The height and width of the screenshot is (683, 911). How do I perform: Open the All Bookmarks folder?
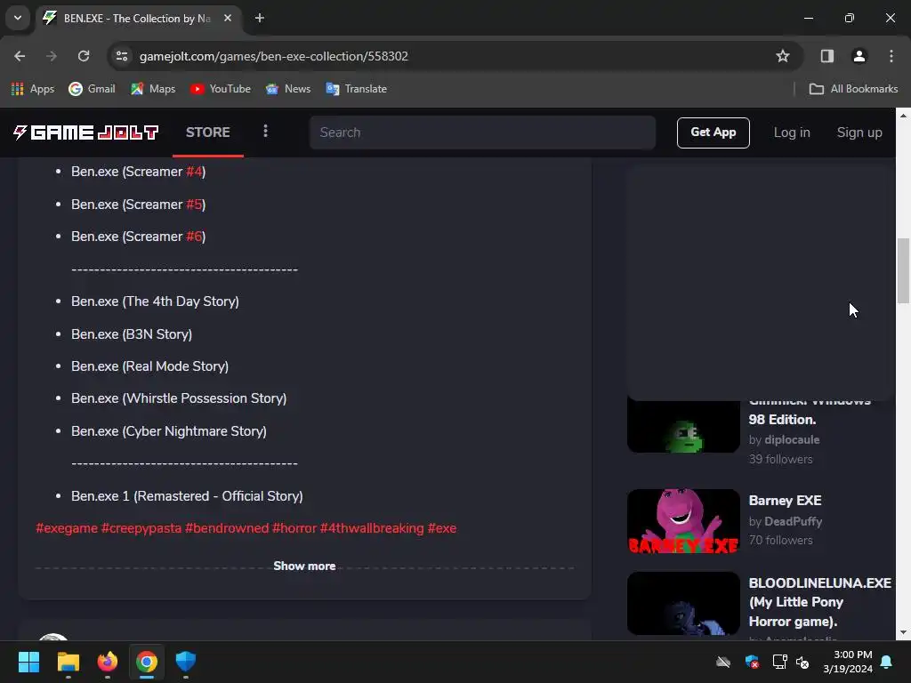[x=853, y=89]
